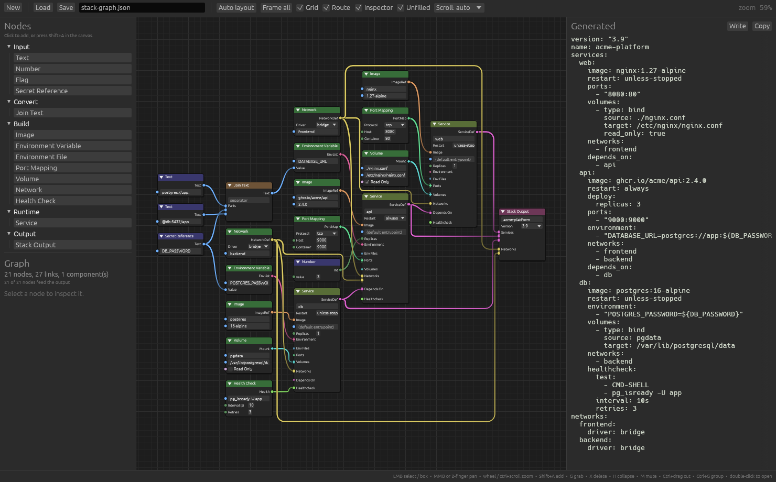Click the Frame all button
The width and height of the screenshot is (776, 482).
(x=276, y=8)
